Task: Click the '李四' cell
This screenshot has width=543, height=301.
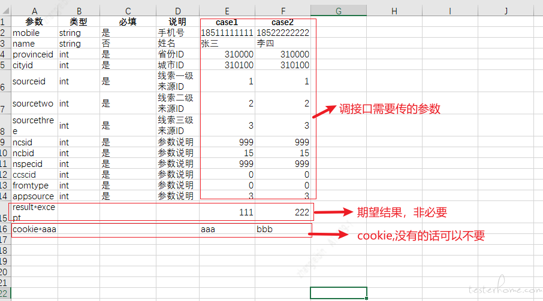Action: pos(283,43)
